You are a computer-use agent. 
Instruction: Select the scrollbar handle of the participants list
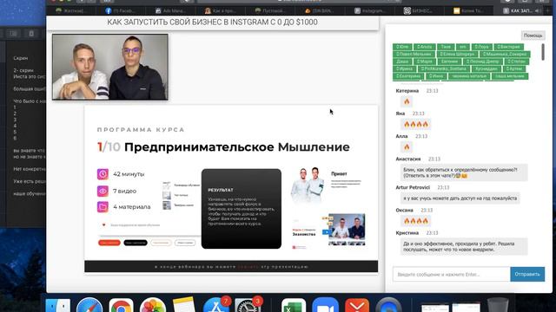(x=542, y=52)
